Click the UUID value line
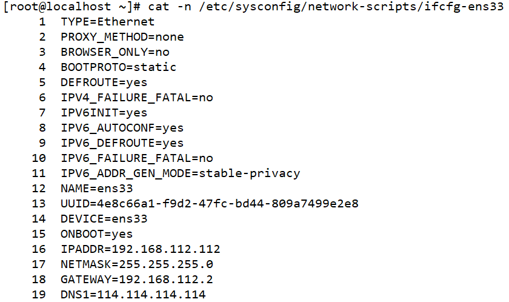Viewport: 509px width, 302px height. tap(210, 204)
